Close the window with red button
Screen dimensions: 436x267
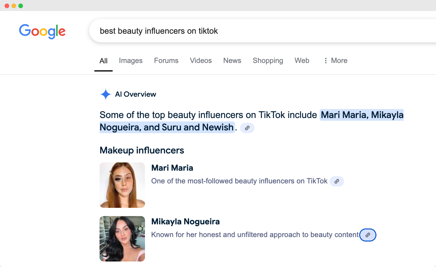[7, 6]
